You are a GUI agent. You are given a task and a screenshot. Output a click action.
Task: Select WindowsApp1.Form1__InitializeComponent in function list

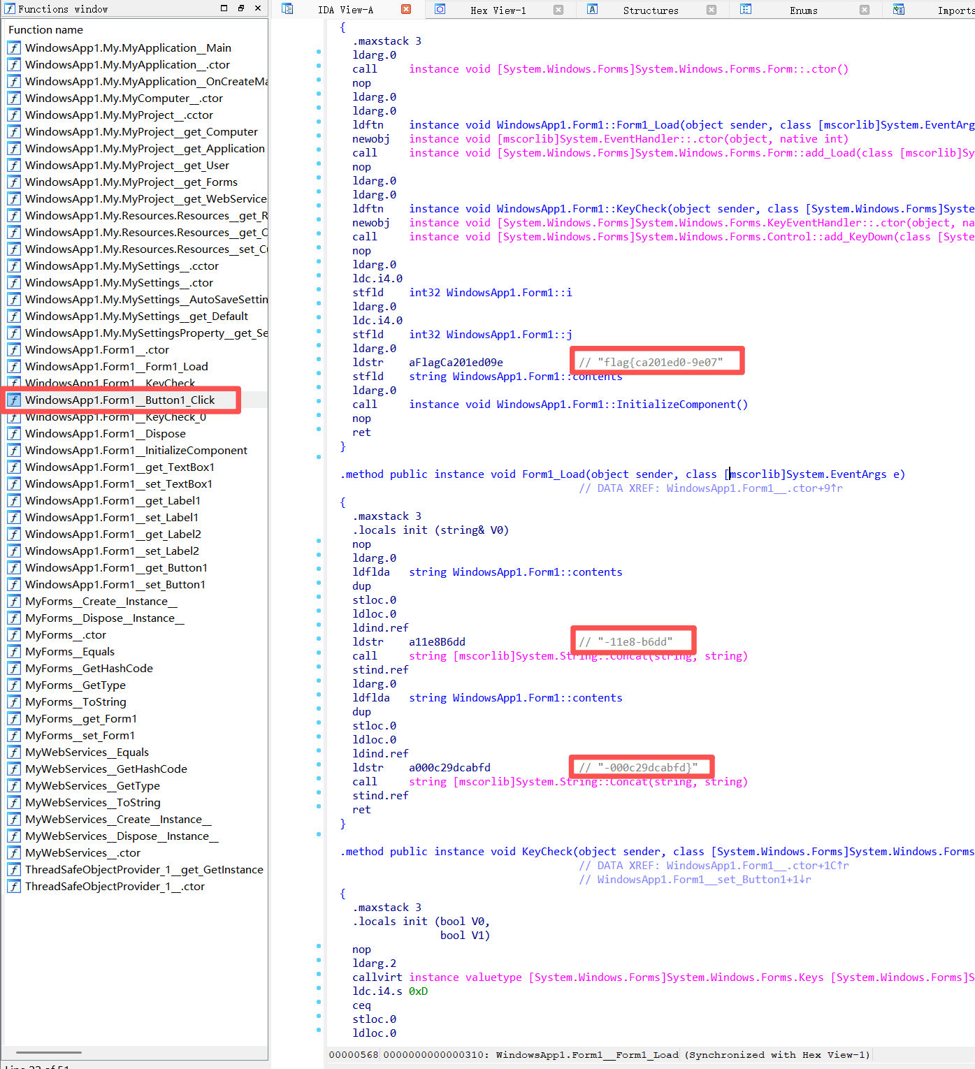(x=136, y=451)
